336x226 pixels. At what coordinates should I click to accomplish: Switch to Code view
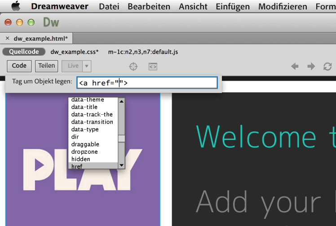19,66
